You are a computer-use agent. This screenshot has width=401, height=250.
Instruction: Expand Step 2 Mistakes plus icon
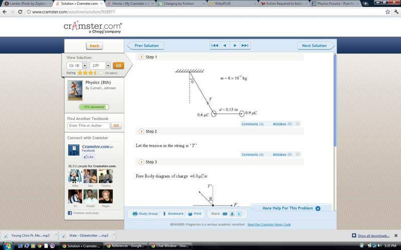point(297,154)
